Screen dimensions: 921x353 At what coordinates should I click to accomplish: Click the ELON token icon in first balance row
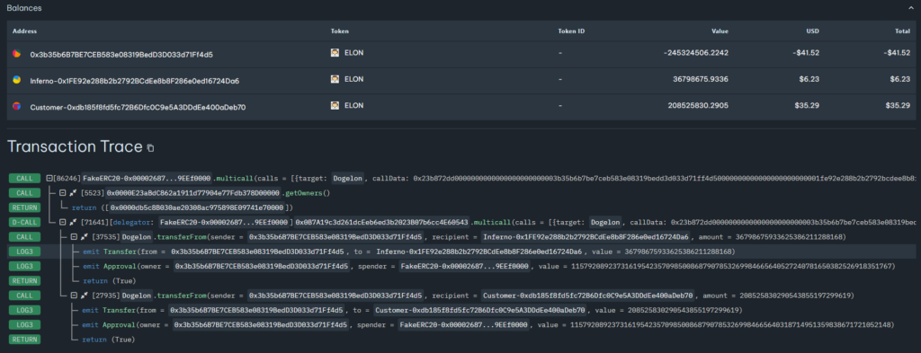point(335,53)
